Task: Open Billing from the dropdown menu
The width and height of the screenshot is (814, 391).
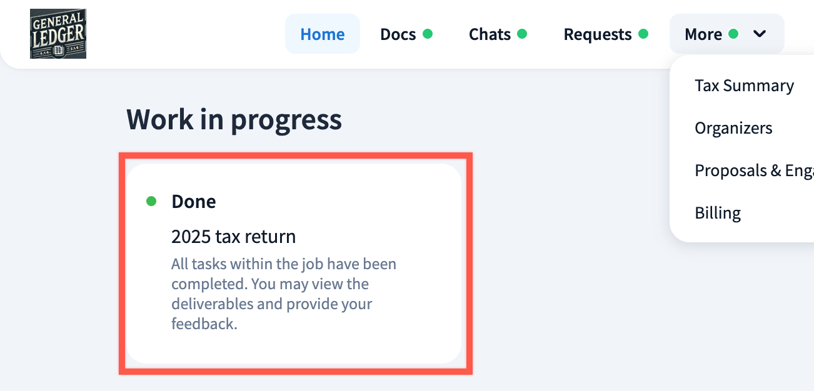Action: [x=718, y=213]
